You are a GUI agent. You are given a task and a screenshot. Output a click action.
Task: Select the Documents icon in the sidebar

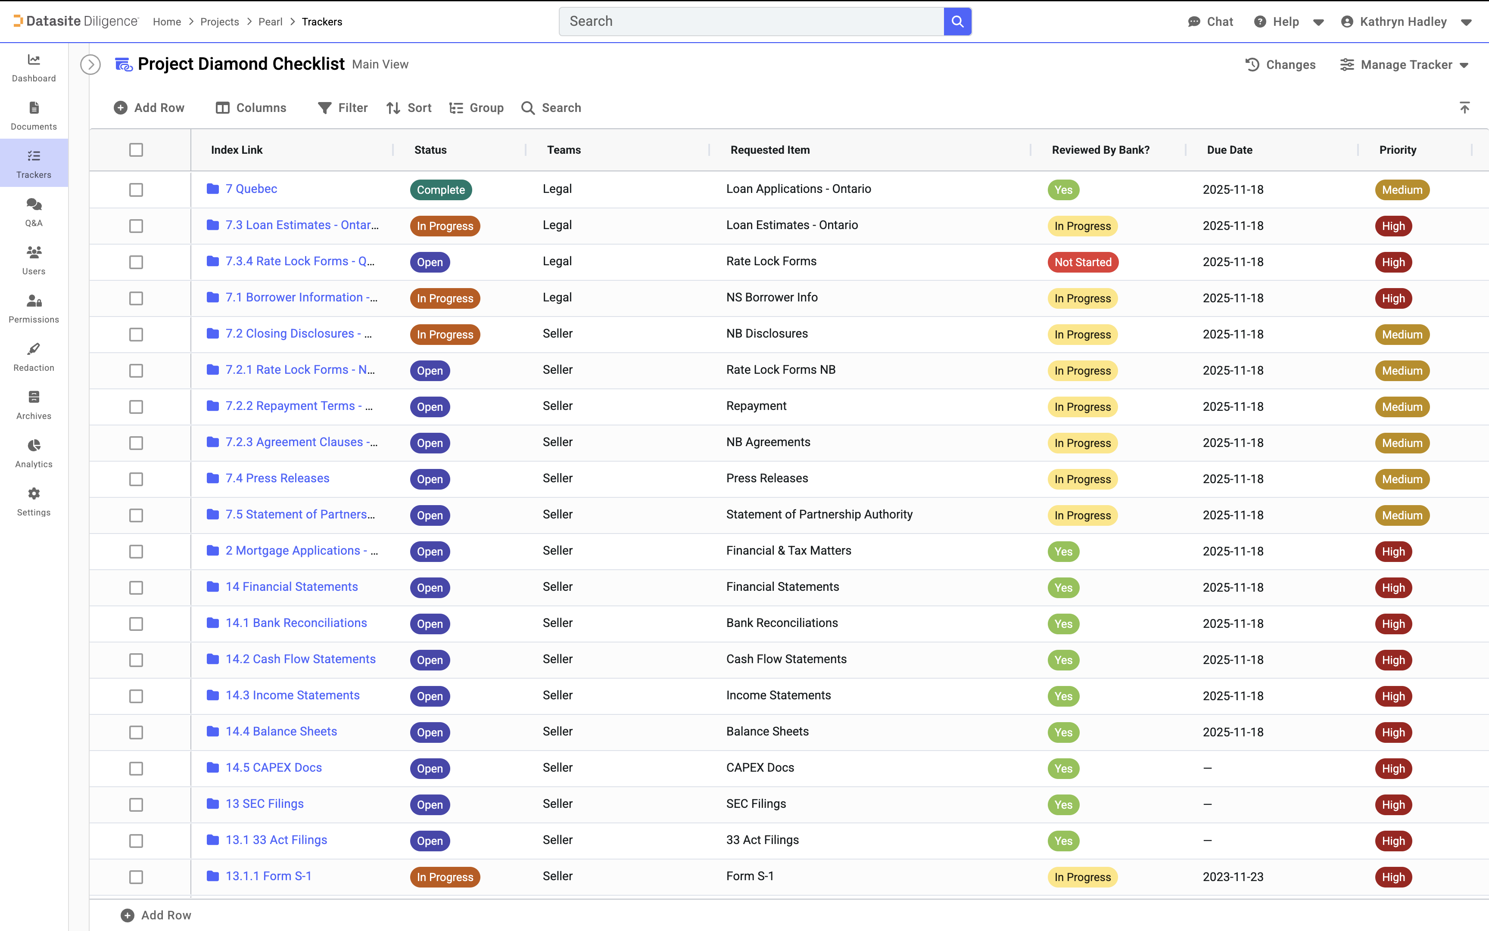33,116
